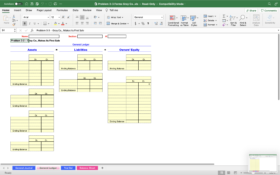Screen dimensions: 280x175
Task: Click Decrease Indent icon
Action: [x=95, y=24]
